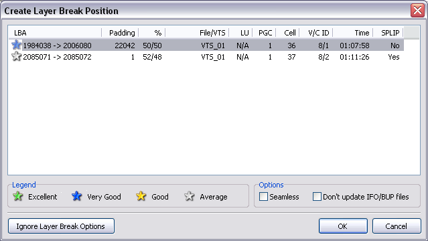Click the LU column header

pos(240,33)
